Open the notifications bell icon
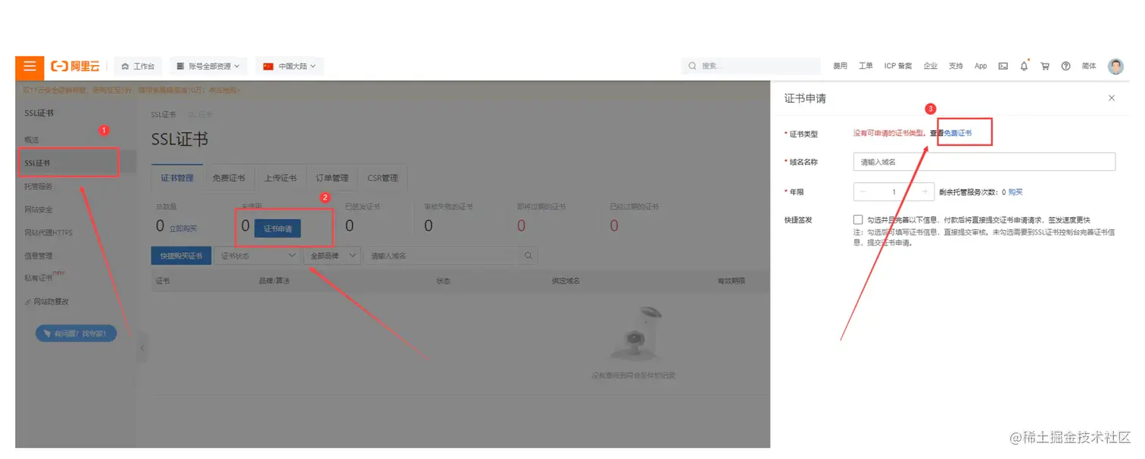 pos(1024,66)
